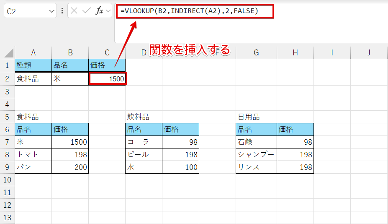Image resolution: width=388 pixels, height=224 pixels.
Task: Click the 98 price next to 石鹸
Action: 295,142
